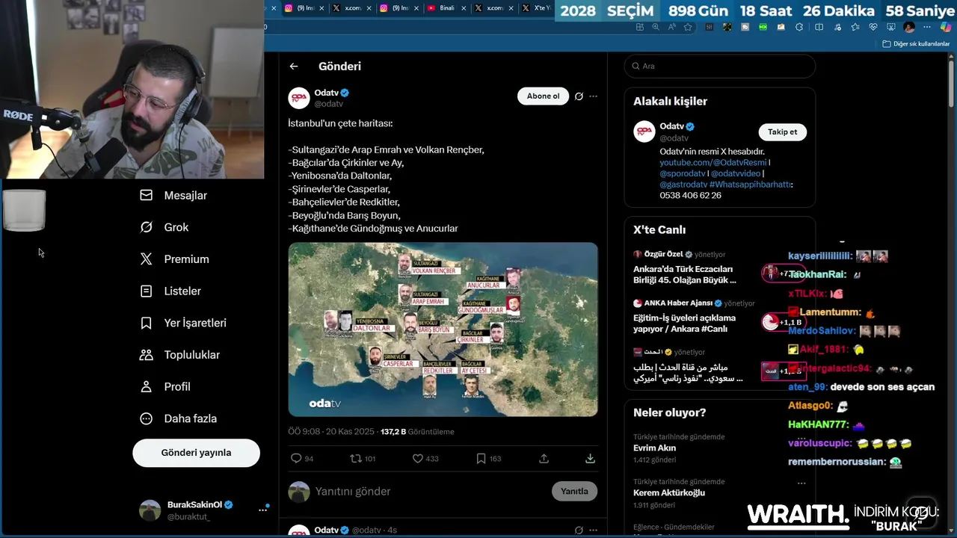
Task: Open post more options three dots
Action: [593, 96]
